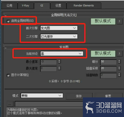Screen dimensions: 124x117
Task: Open the 首次引擎 dropdown
Action: pos(59,28)
